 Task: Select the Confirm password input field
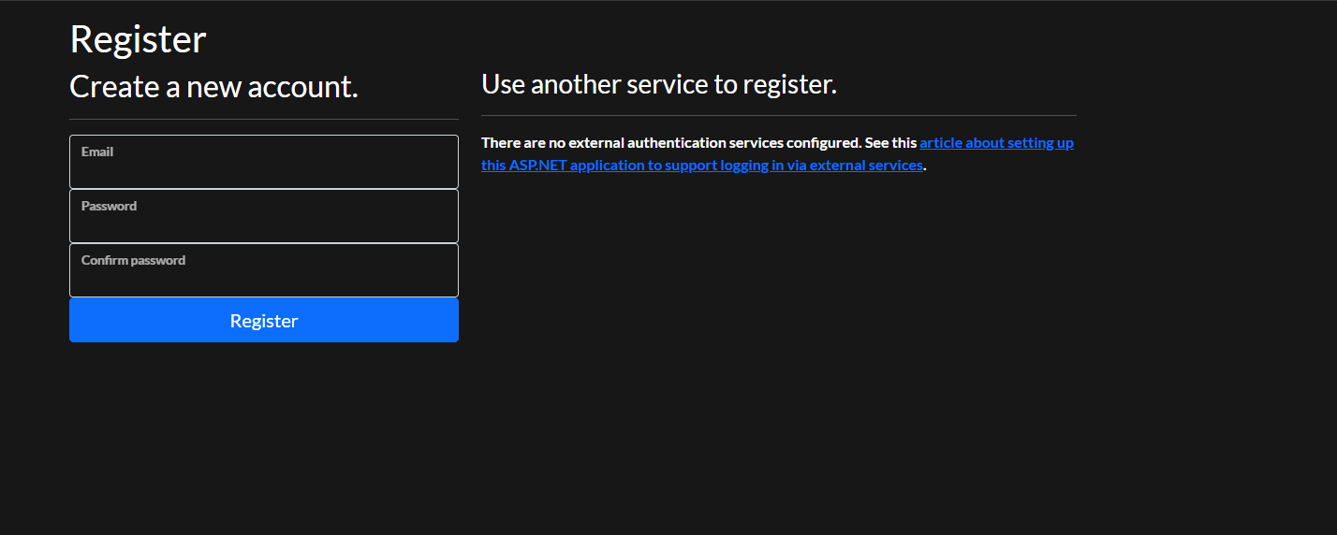coord(263,277)
